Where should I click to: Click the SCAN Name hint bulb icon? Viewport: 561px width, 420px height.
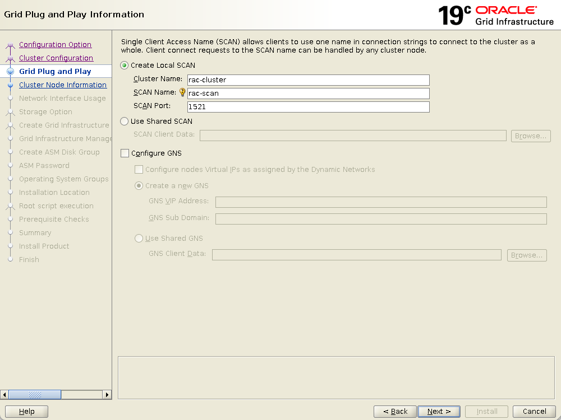point(182,93)
